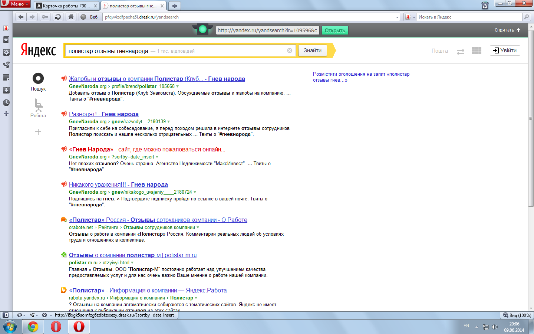The width and height of the screenshot is (534, 334).
Task: Open the Пошта mail link
Action: click(x=439, y=51)
